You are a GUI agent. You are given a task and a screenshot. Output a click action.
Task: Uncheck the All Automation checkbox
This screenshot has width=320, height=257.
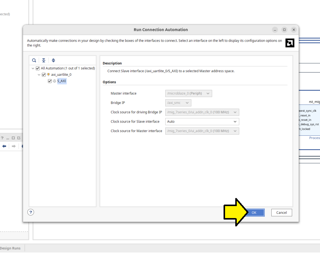[x=38, y=68]
